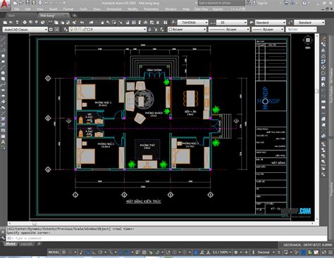Image resolution: width=334 pixels, height=258 pixels.
Task: Click the ViewCube in the drawing area
Action: coord(308,40)
